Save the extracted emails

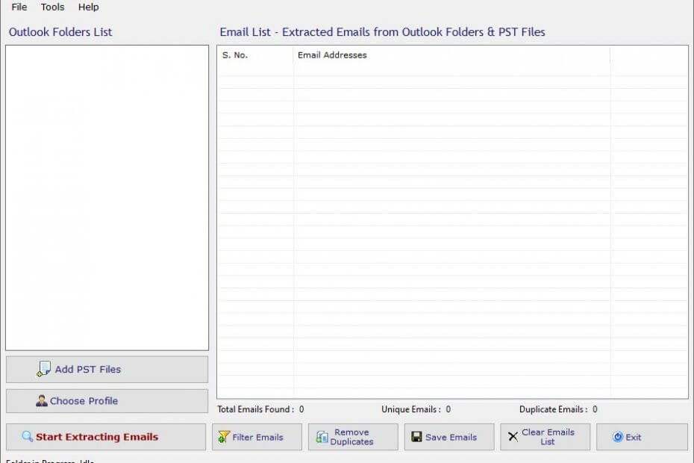click(x=448, y=437)
